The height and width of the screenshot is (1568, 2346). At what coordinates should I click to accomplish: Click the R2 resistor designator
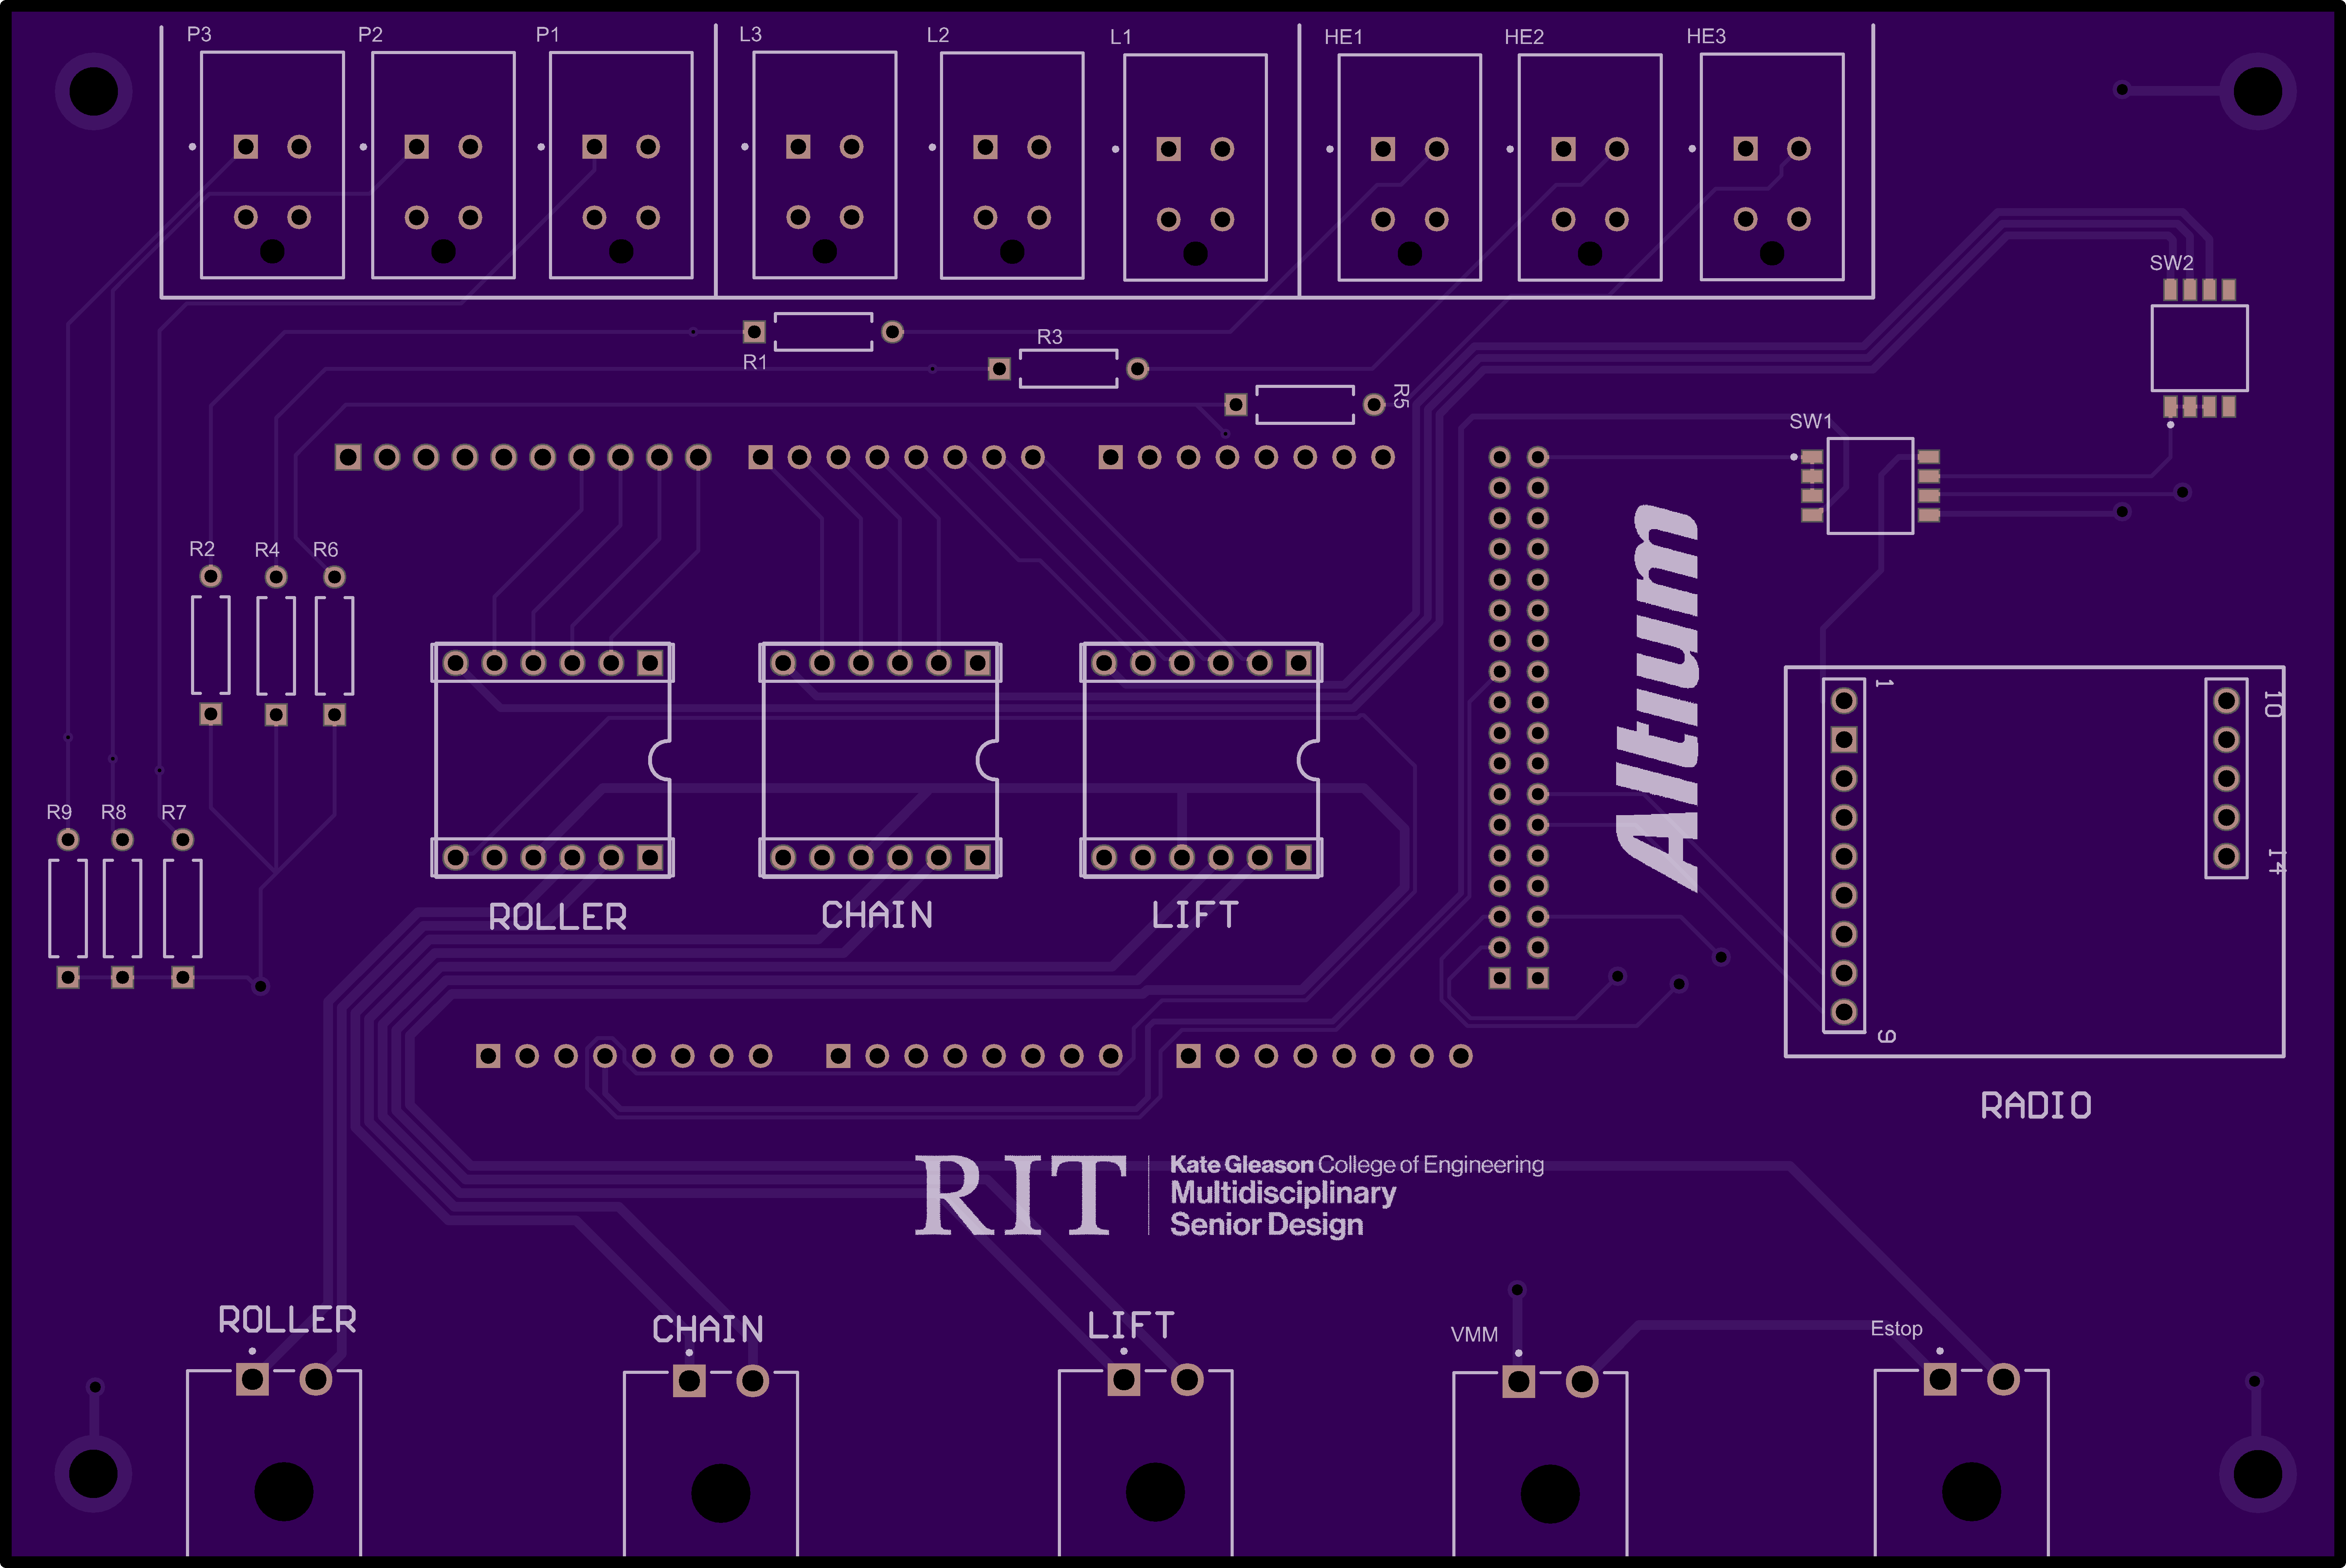(x=202, y=549)
